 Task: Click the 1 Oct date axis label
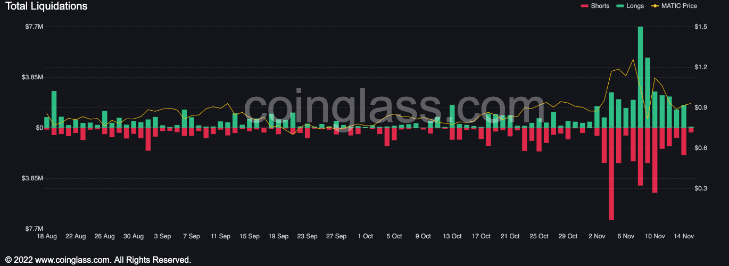pyautogui.click(x=365, y=236)
